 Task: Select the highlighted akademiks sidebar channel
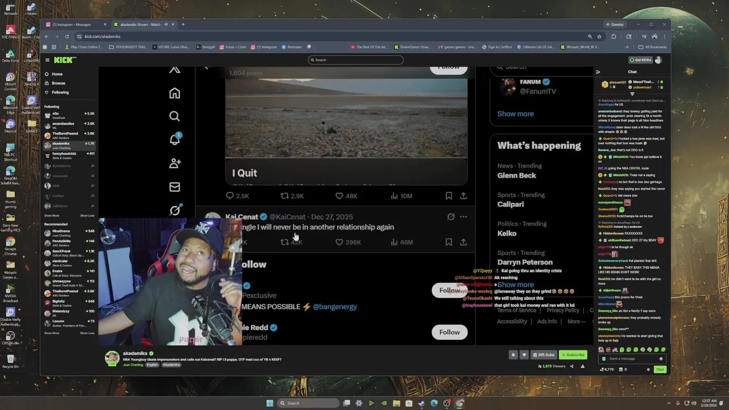(x=69, y=145)
